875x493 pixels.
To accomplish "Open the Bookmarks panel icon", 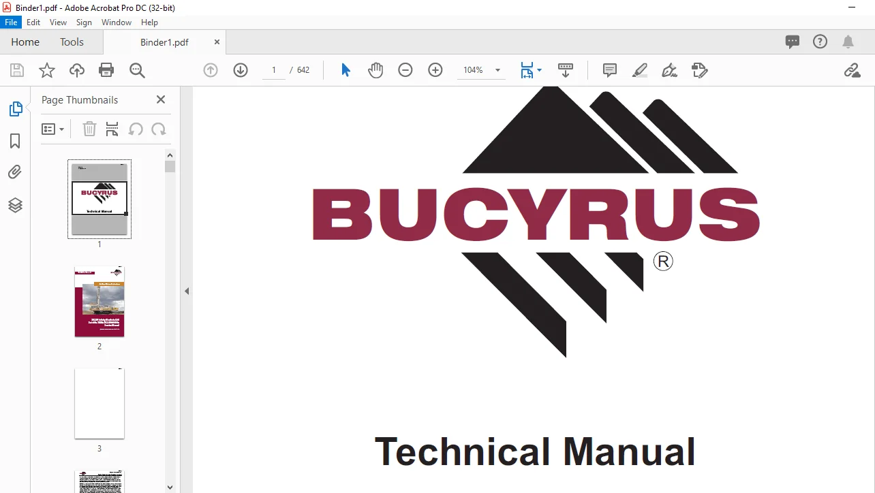I will pyautogui.click(x=15, y=141).
